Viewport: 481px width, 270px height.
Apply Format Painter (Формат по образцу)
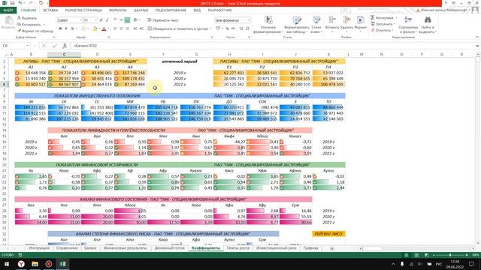[x=35, y=31]
